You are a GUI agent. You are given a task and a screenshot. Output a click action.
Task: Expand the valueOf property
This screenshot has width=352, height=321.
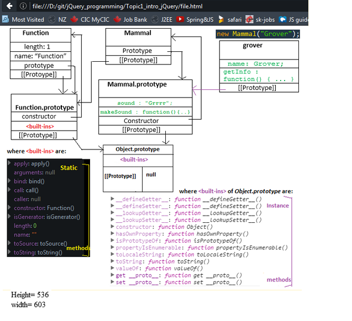(x=113, y=268)
